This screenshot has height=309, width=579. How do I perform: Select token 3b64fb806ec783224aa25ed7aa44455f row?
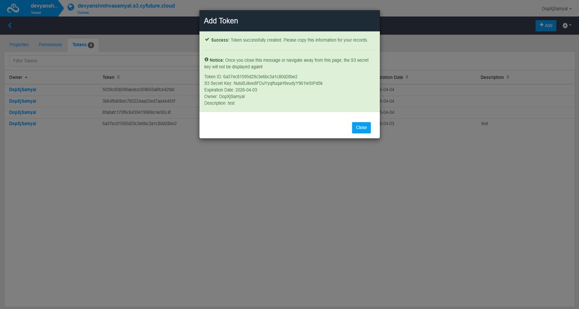click(x=139, y=101)
